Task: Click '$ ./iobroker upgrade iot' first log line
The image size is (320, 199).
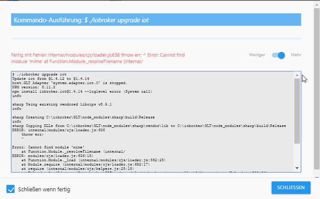Action: [39, 74]
